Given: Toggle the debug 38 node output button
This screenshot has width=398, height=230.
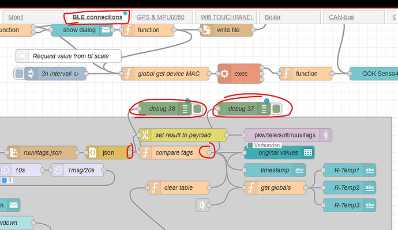Looking at the screenshot, I should 198,108.
